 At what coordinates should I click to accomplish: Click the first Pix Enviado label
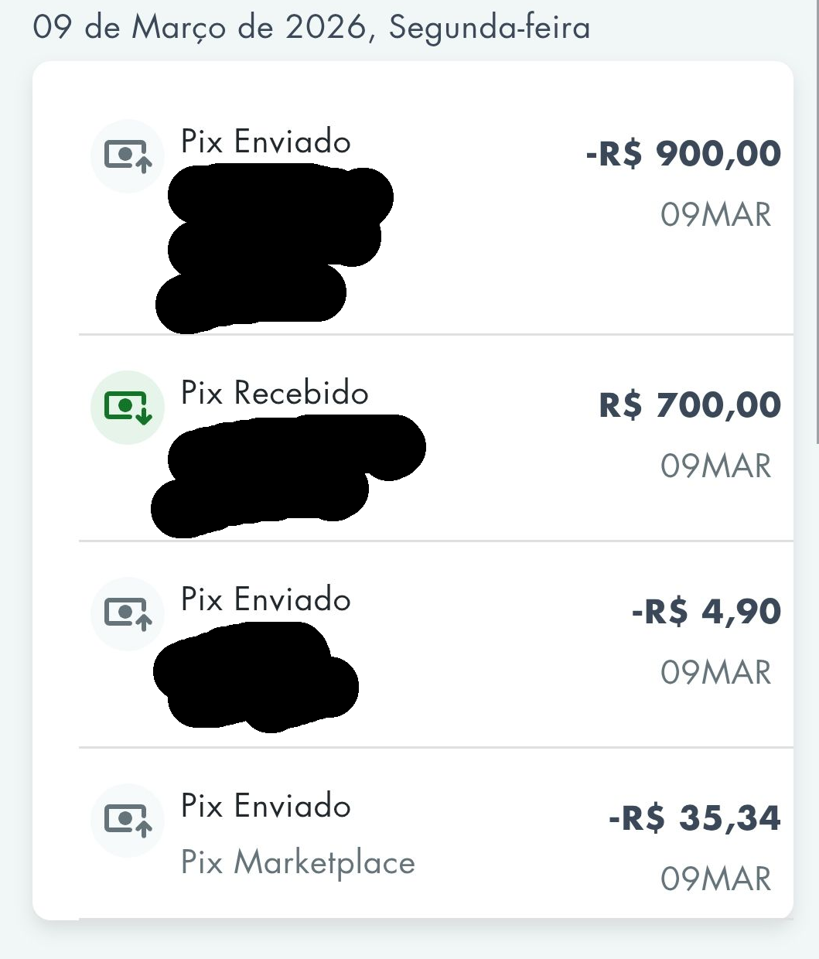(x=266, y=142)
